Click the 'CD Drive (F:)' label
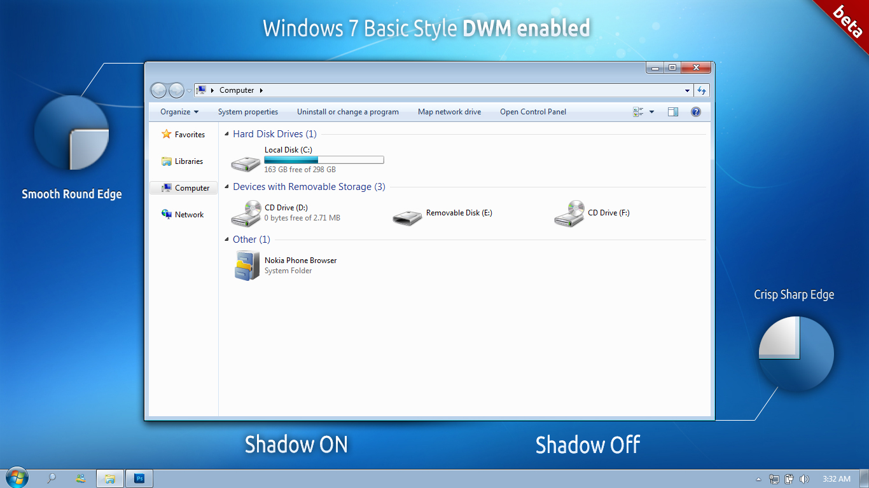Screen dimensions: 869x488 (608, 213)
